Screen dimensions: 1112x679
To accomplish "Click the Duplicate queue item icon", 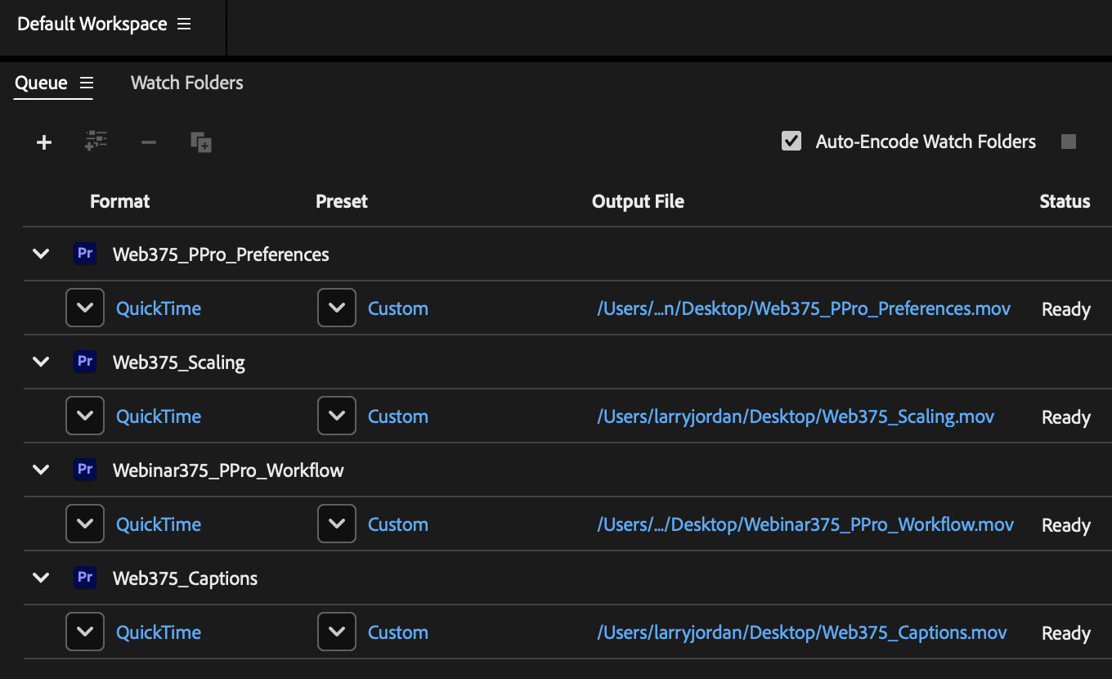I will click(x=201, y=142).
